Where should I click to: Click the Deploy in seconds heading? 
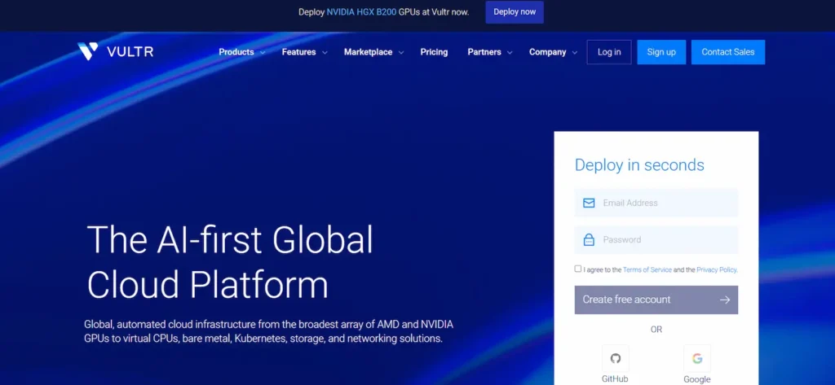point(639,165)
